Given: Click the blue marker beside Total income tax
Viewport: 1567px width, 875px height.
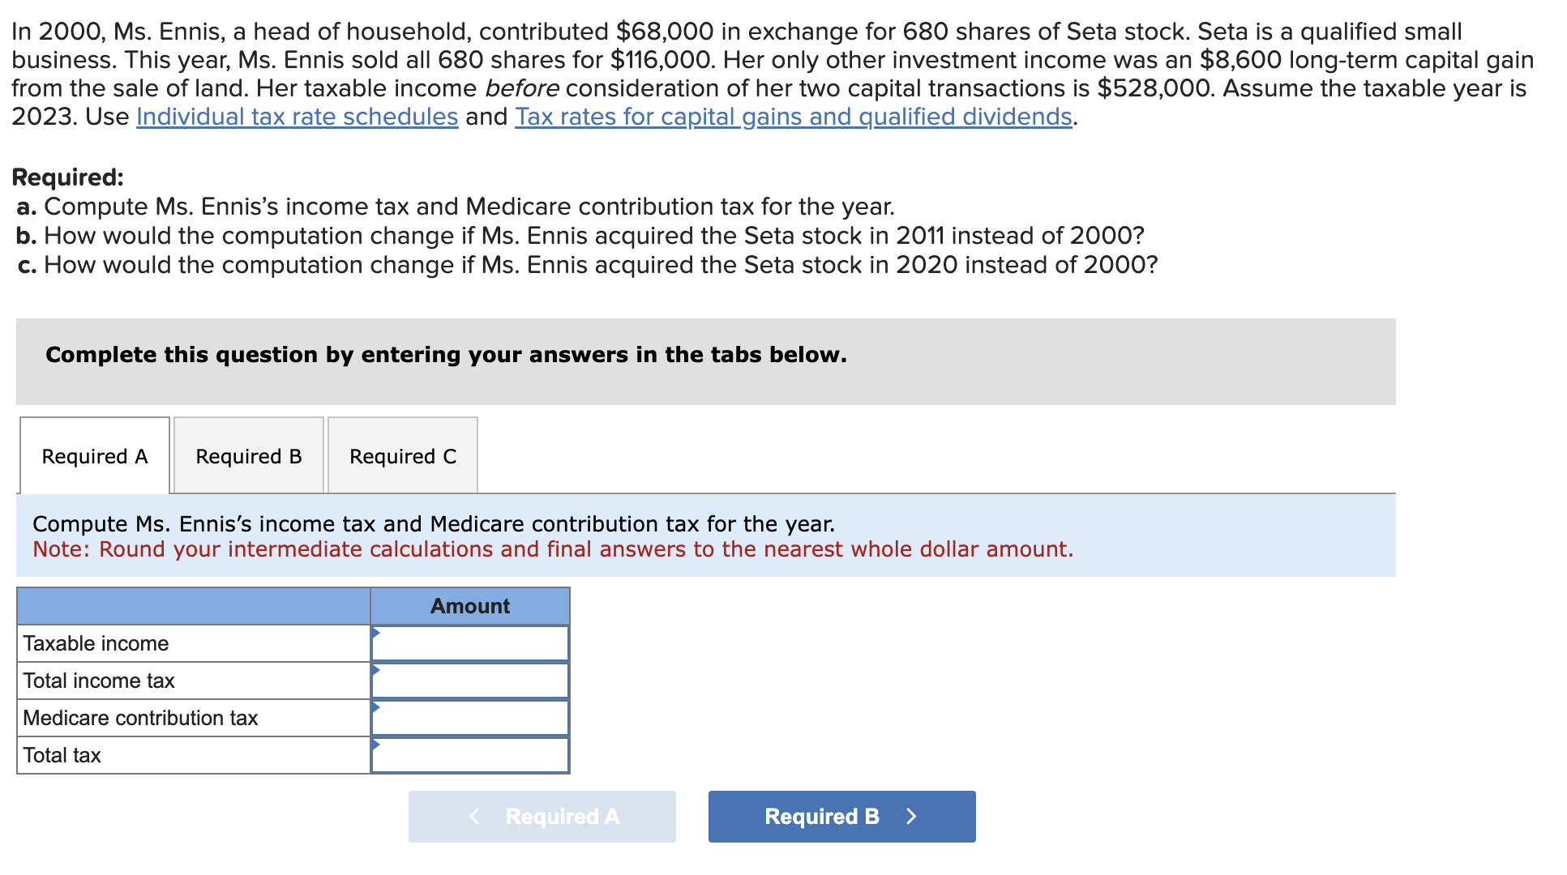Looking at the screenshot, I should click(x=376, y=668).
